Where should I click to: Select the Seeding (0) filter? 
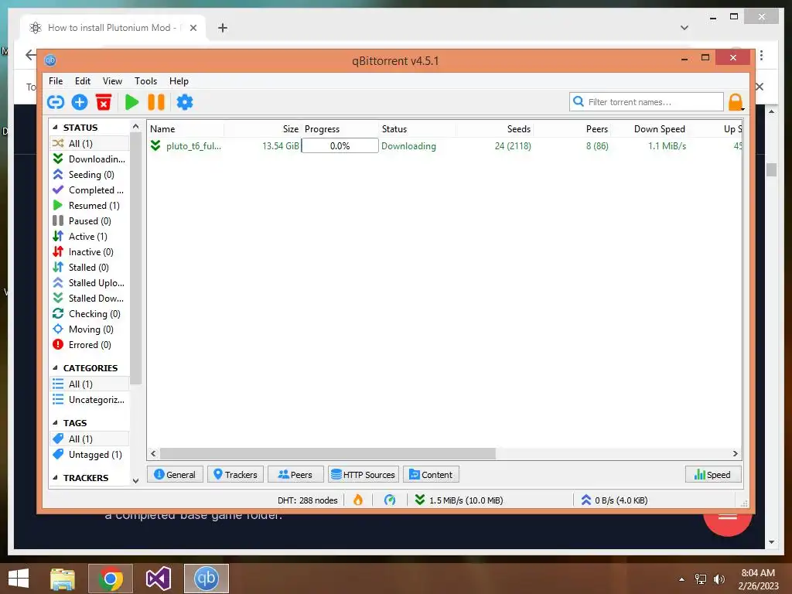(90, 175)
